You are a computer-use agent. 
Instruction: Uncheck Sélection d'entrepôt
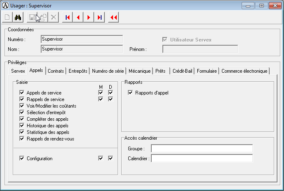[22, 112]
